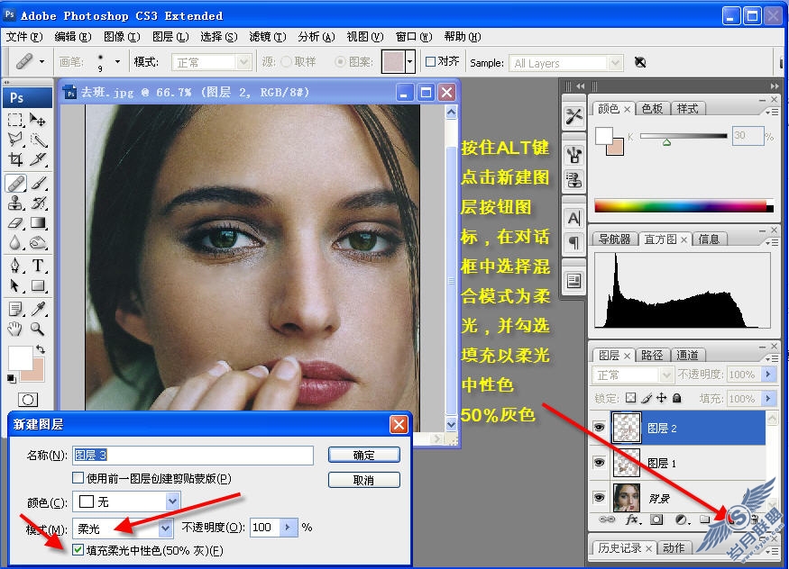Image resolution: width=789 pixels, height=569 pixels.
Task: Switch to the 导航器 tab
Action: [x=614, y=239]
